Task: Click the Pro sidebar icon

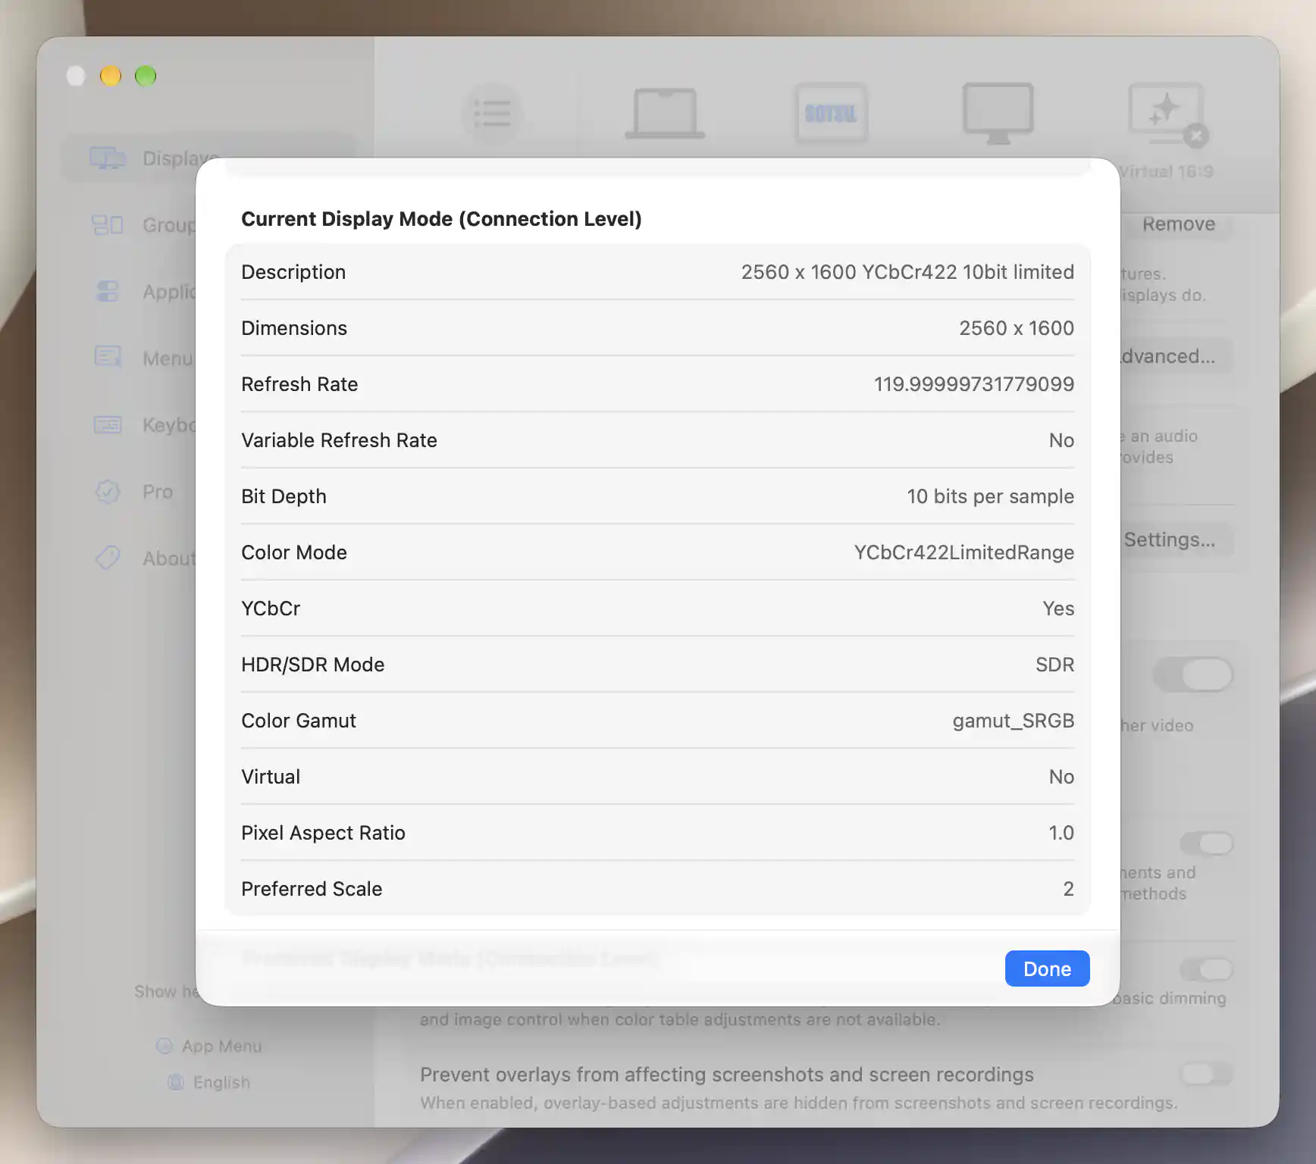Action: click(108, 491)
